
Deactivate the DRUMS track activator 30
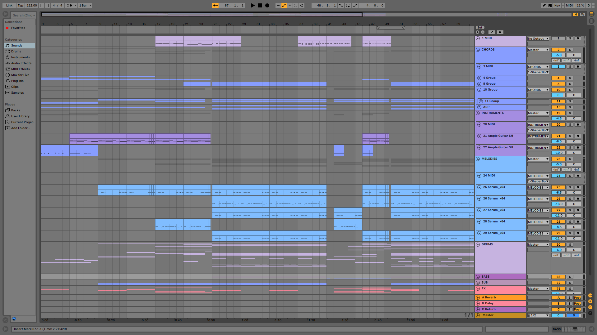558,244
